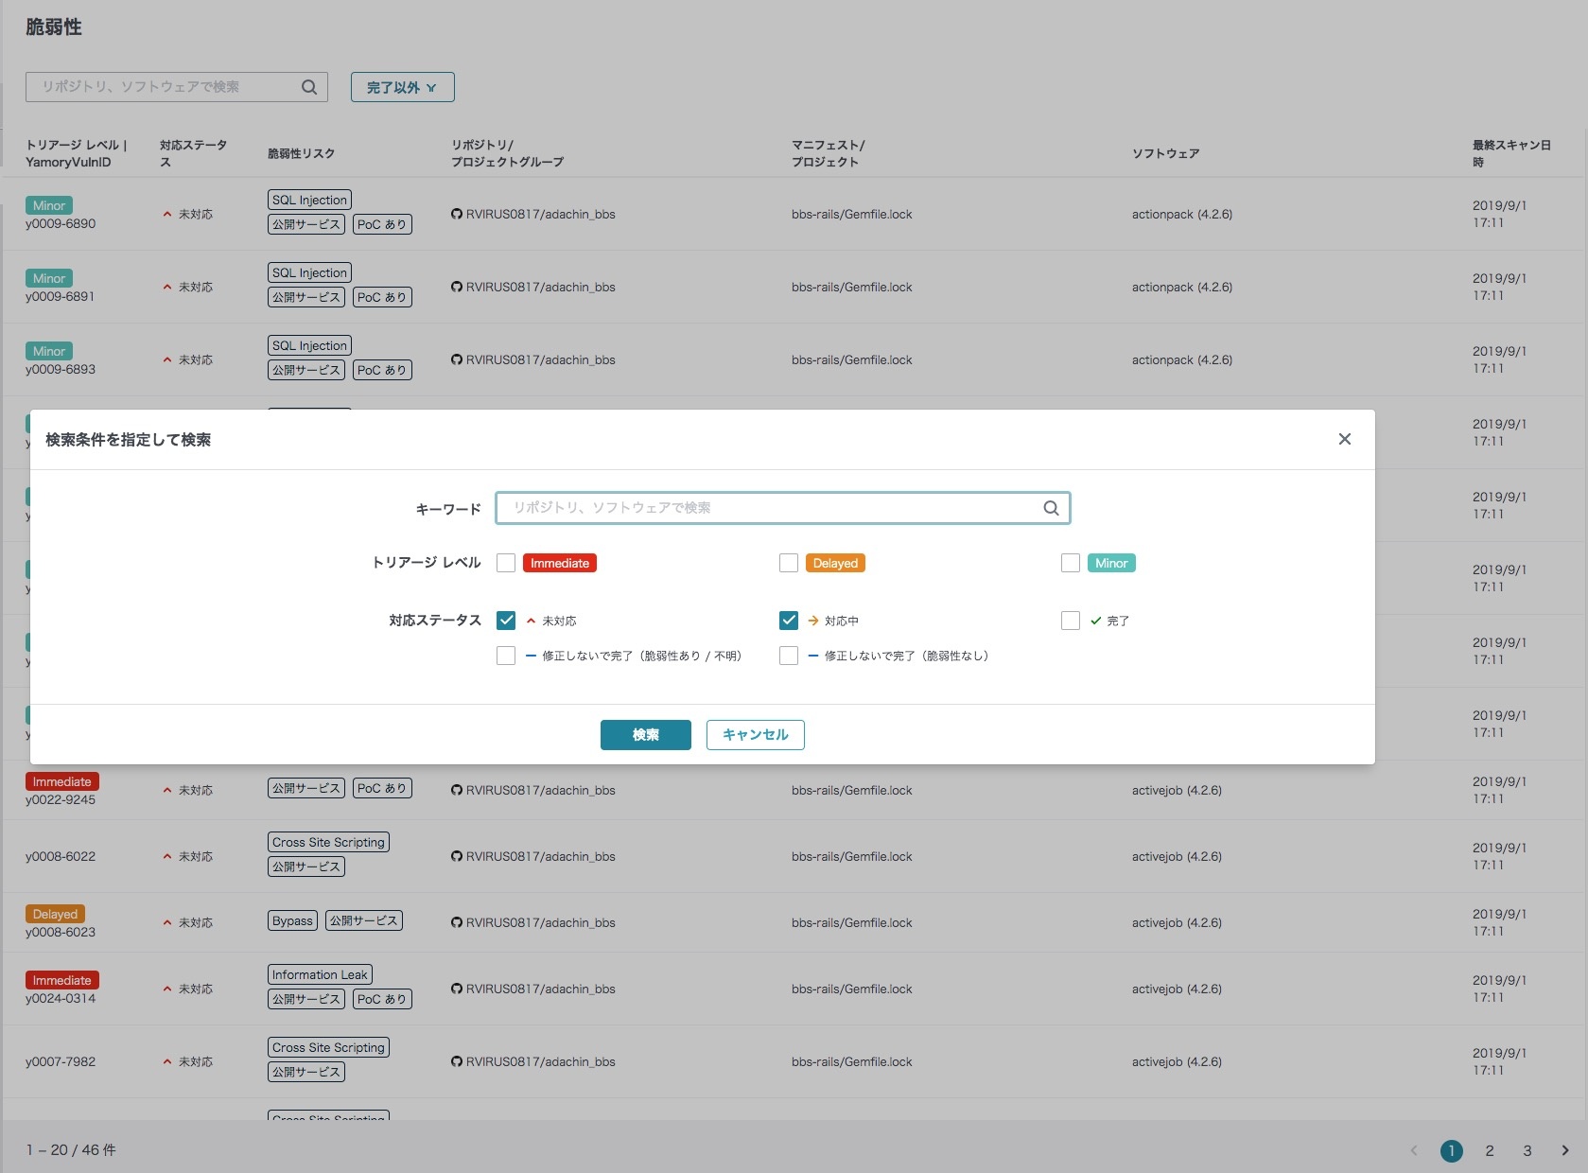Image resolution: width=1588 pixels, height=1173 pixels.
Task: Close the search conditions dialog
Action: tap(1344, 439)
